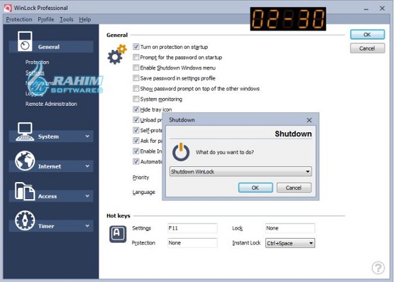Click the Access documents icon
394x282 pixels.
coord(25,191)
